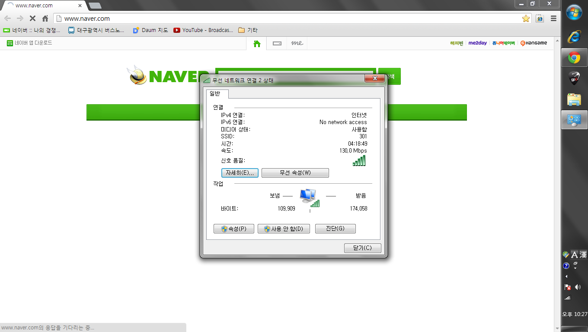Viewport: 588px width, 332px height.
Task: Open Internet Explorer from the taskbar
Action: pos(574,37)
